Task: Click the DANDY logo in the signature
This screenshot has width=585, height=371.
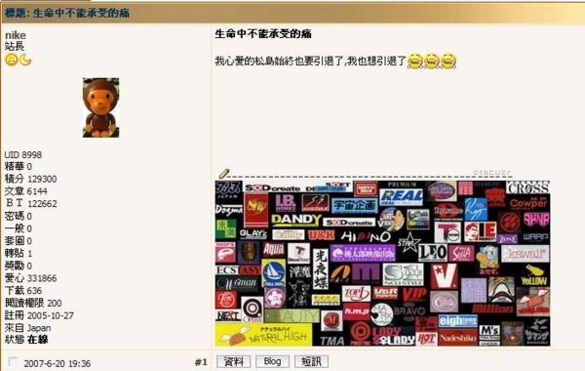Action: coord(295,220)
